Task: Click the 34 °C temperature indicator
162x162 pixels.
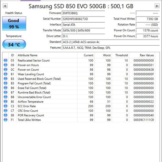Action: click(x=14, y=44)
